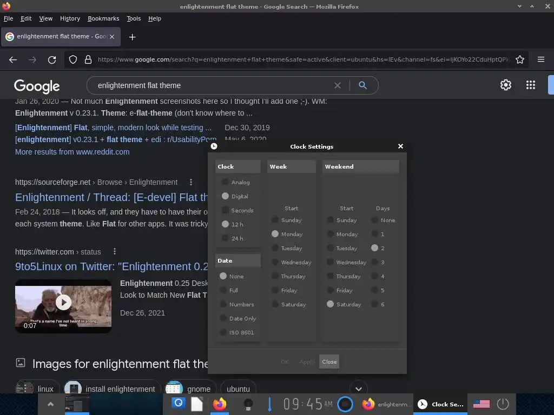Open the tracking protection shield icon
The image size is (554, 415).
point(73,59)
